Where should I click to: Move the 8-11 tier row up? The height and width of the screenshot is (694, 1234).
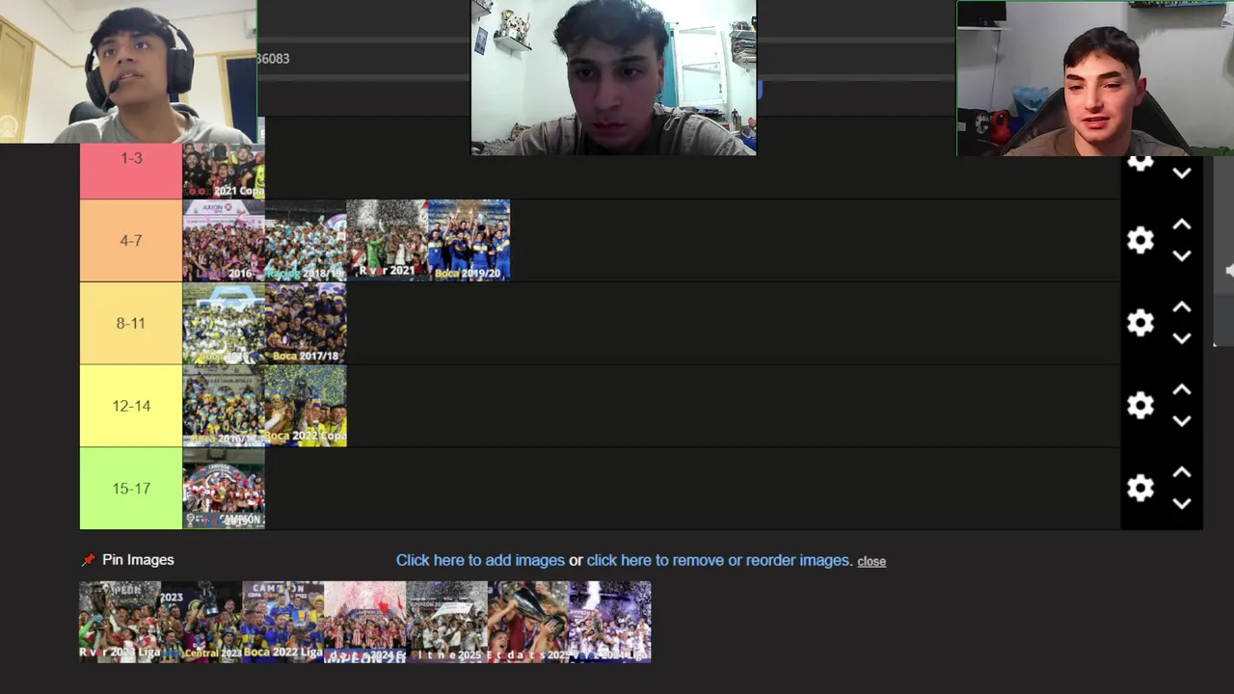[x=1182, y=307]
